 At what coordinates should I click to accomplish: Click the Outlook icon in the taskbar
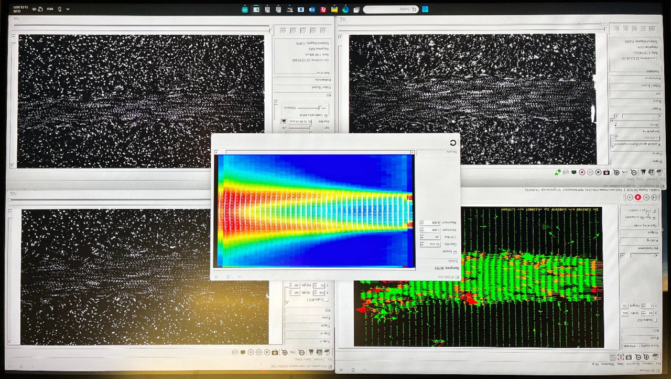coord(312,9)
